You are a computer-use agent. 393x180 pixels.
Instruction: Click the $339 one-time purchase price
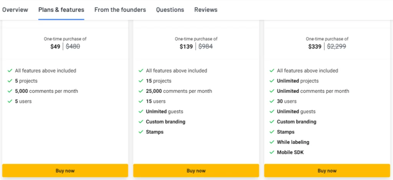coord(315,47)
